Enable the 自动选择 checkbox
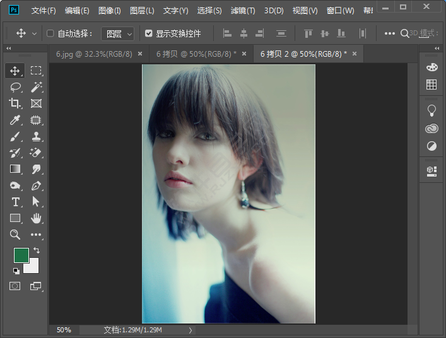Viewport: 446px width, 338px height. click(x=50, y=33)
